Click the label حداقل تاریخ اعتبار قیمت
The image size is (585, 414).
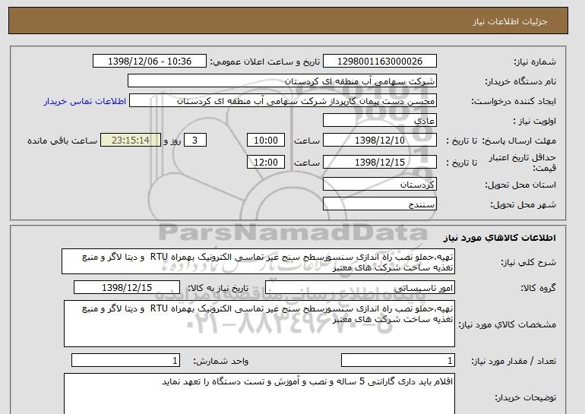tap(523, 163)
